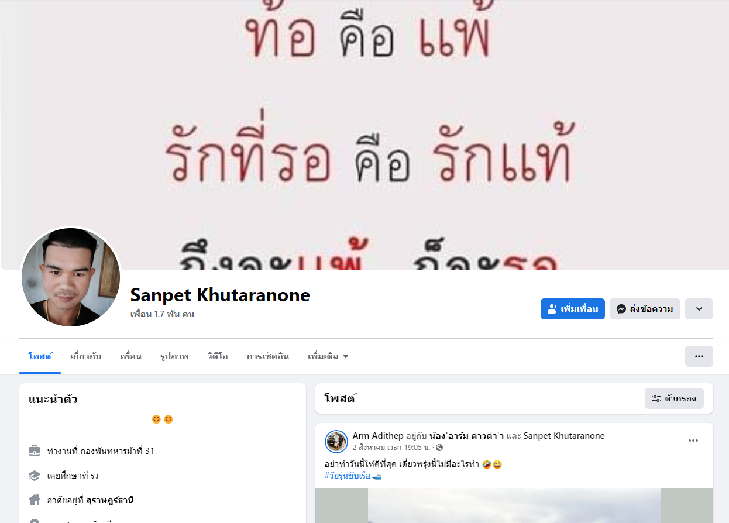This screenshot has height=523, width=729.
Task: Click the ส่งข้อความ messenger button
Action: (645, 309)
